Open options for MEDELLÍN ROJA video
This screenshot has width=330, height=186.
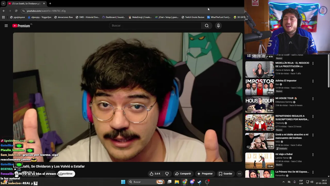point(313,63)
